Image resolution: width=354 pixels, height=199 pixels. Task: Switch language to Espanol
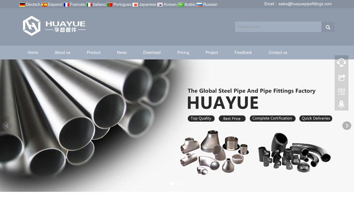(x=55, y=4)
